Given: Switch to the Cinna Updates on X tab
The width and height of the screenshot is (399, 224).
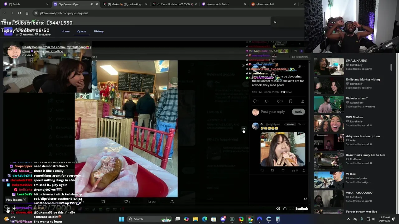Looking at the screenshot, I should point(175,4).
